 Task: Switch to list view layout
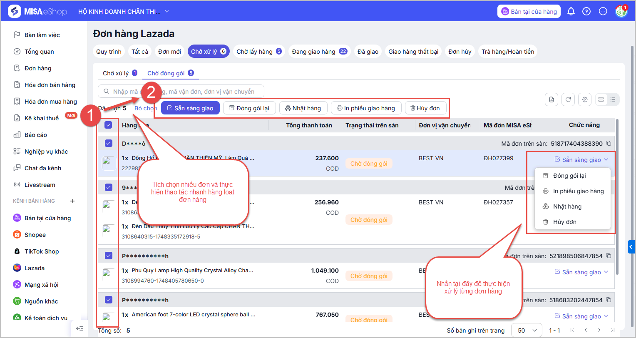(613, 99)
